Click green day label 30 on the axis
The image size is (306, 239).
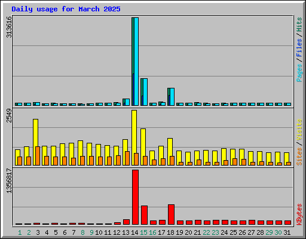pyautogui.click(x=278, y=232)
